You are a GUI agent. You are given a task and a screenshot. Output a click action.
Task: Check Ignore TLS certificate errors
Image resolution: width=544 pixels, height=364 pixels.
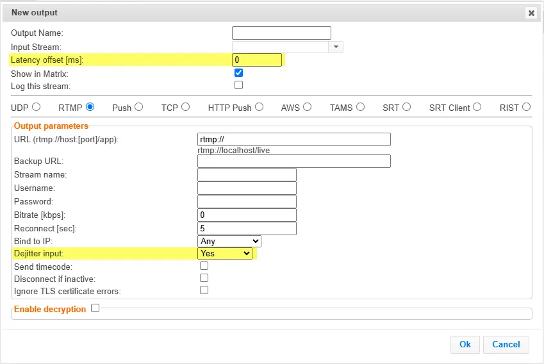(204, 290)
